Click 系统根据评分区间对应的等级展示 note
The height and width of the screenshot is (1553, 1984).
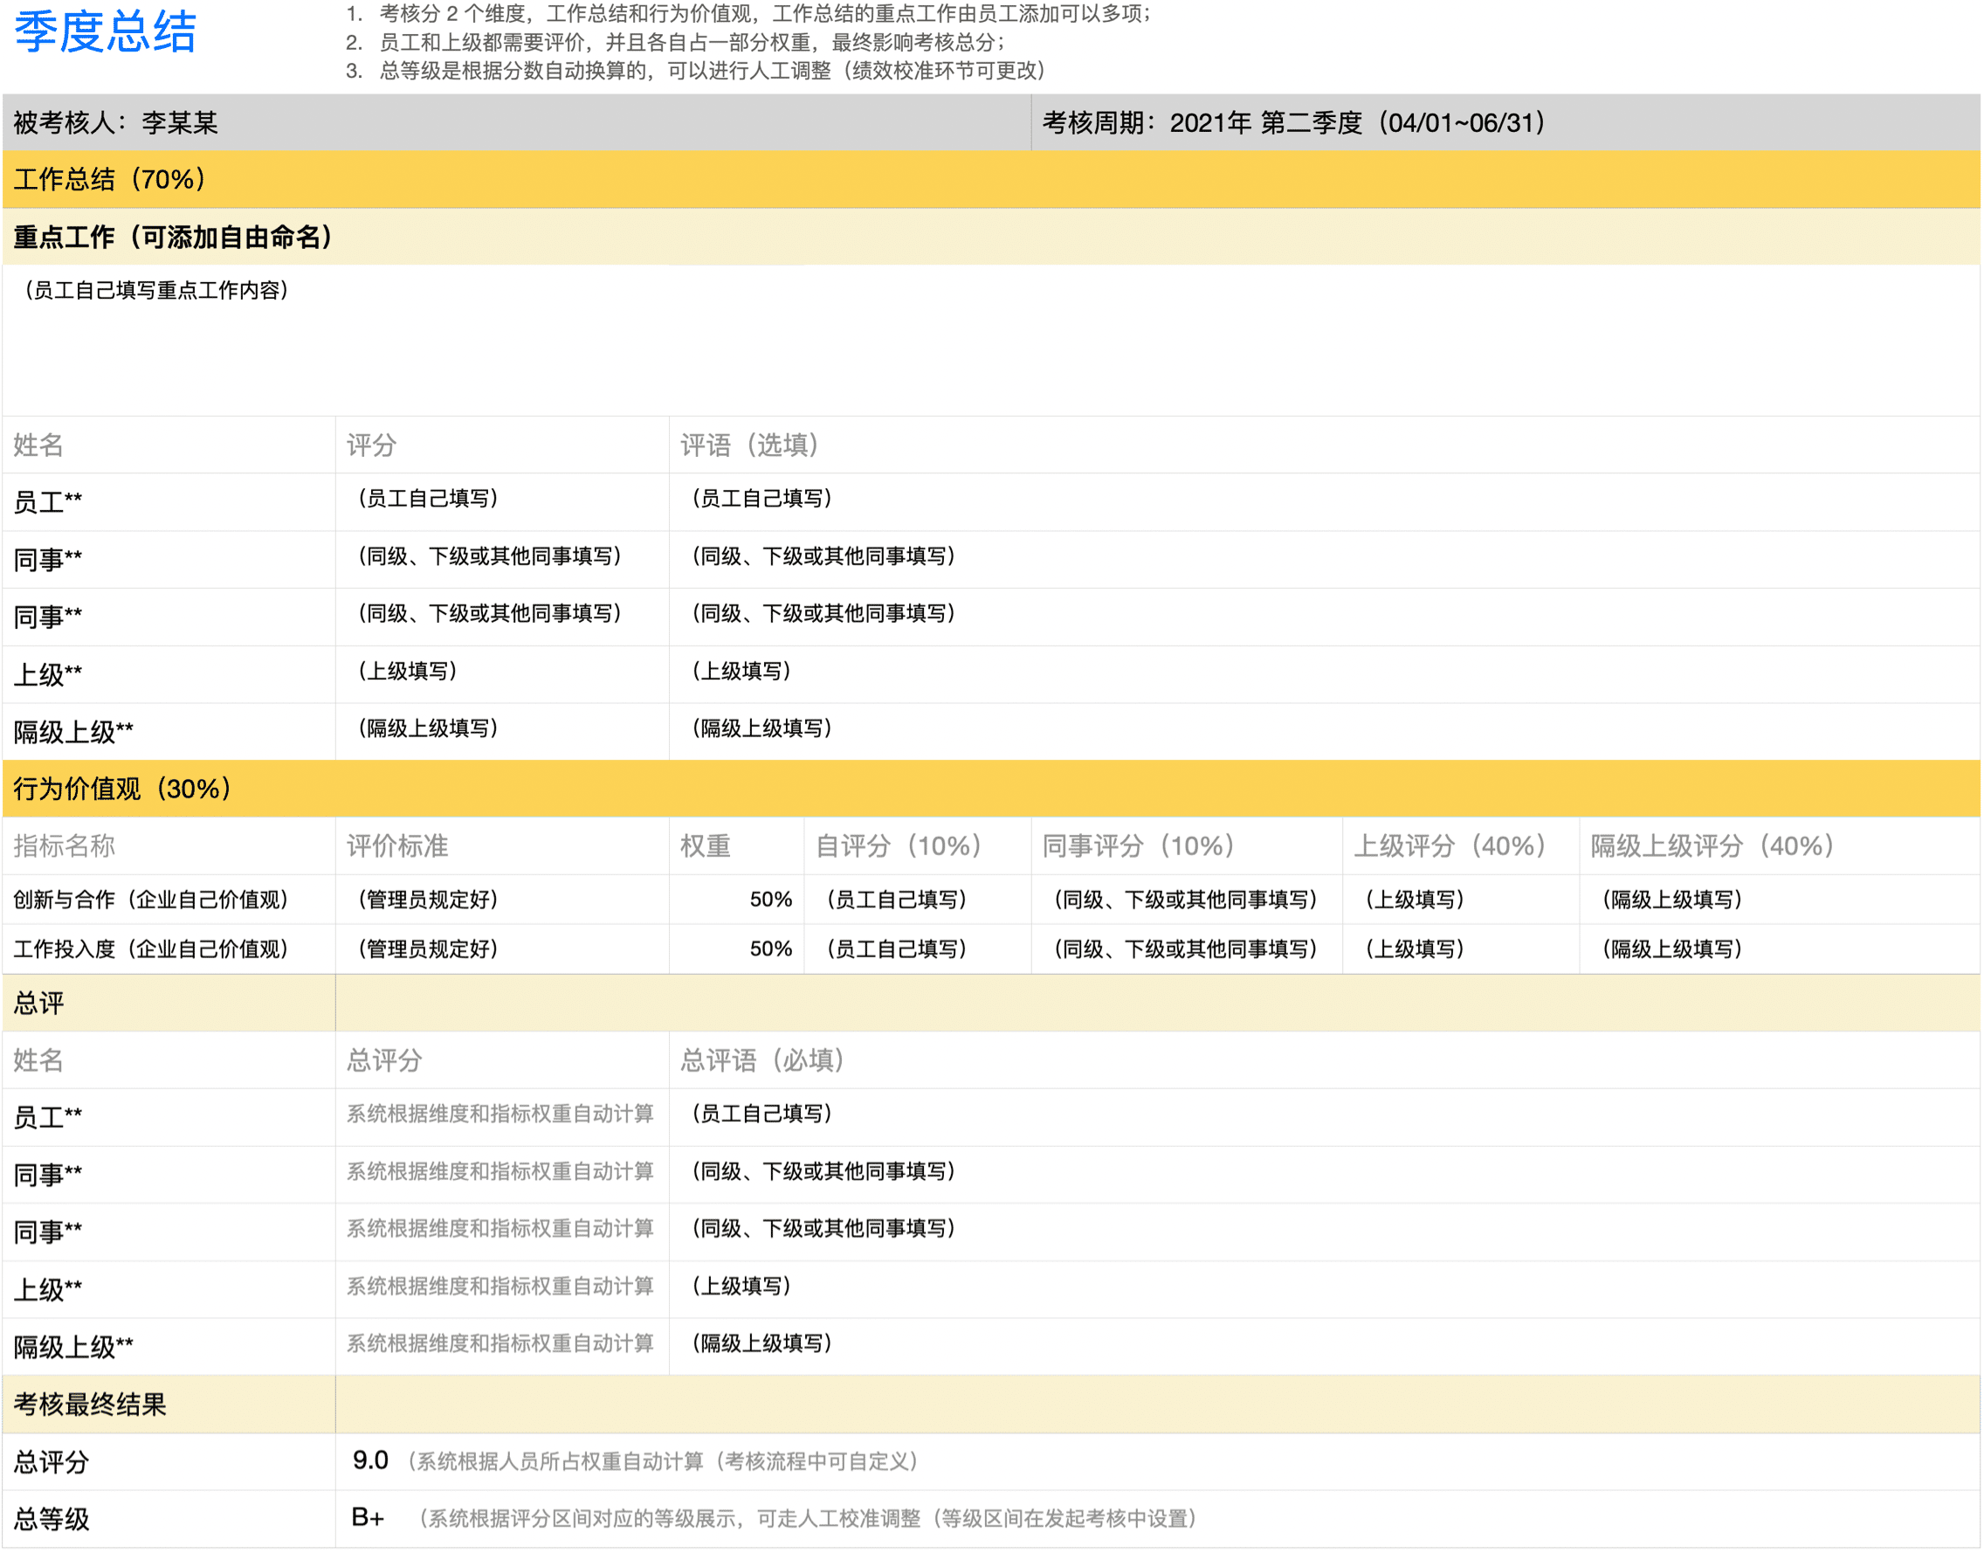pos(808,1518)
